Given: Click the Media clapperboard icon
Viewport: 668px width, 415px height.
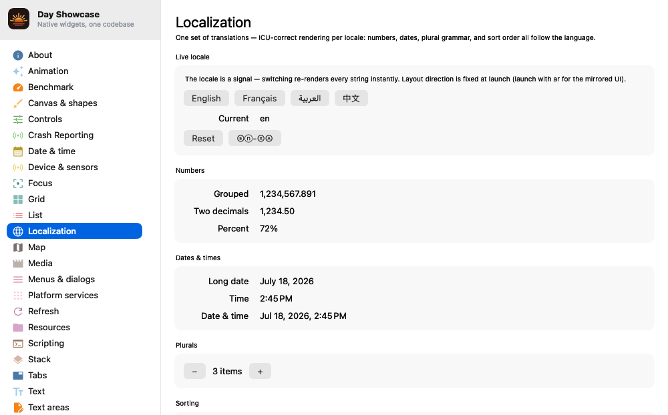Looking at the screenshot, I should tap(18, 264).
